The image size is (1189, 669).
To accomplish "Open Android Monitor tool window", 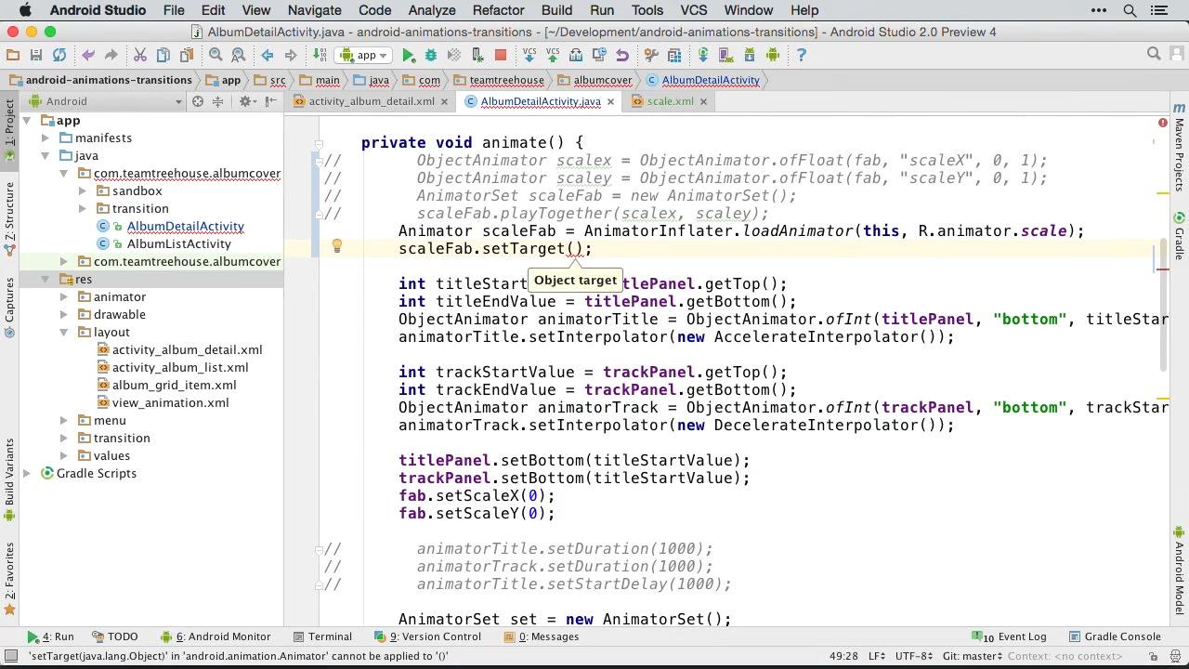I will tap(216, 636).
